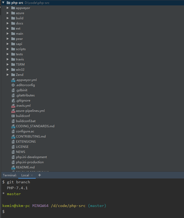Image resolution: width=184 pixels, height=218 pixels.
Task: Click the azure-pipelines.yml YML icon
Action: pos(13,111)
